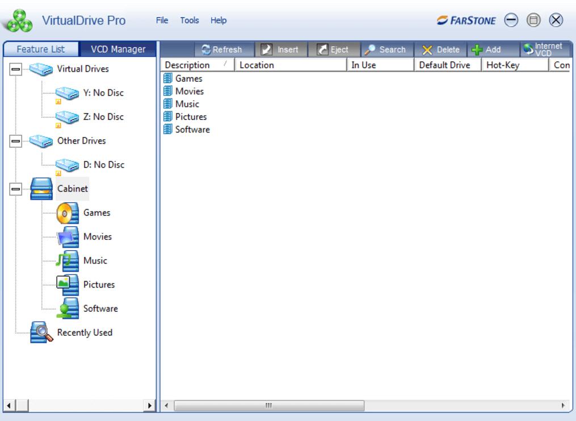The height and width of the screenshot is (421, 576).
Task: Sort by the Description column header
Action: click(197, 65)
